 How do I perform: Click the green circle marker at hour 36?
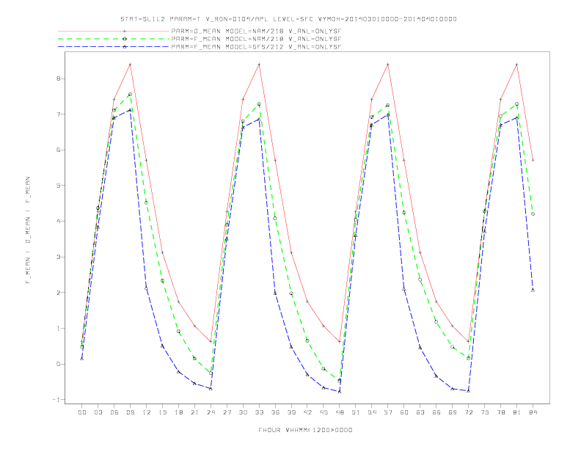pyautogui.click(x=275, y=219)
